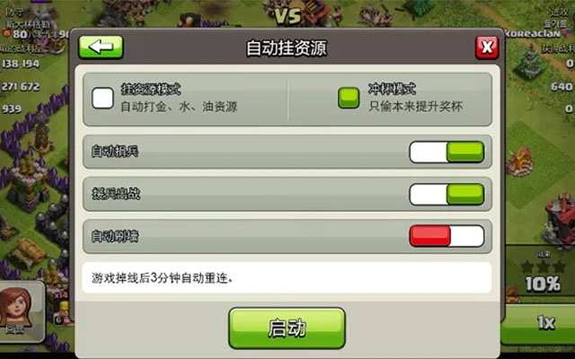The height and width of the screenshot is (359, 575).
Task: Tap the Christmas tree on the map
Action: tap(529, 62)
